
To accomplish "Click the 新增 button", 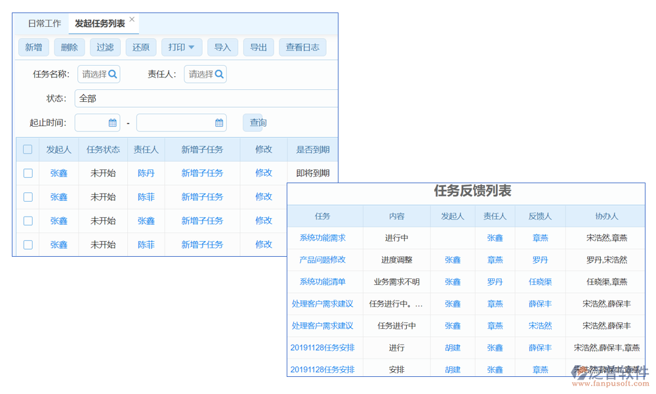I will (33, 47).
